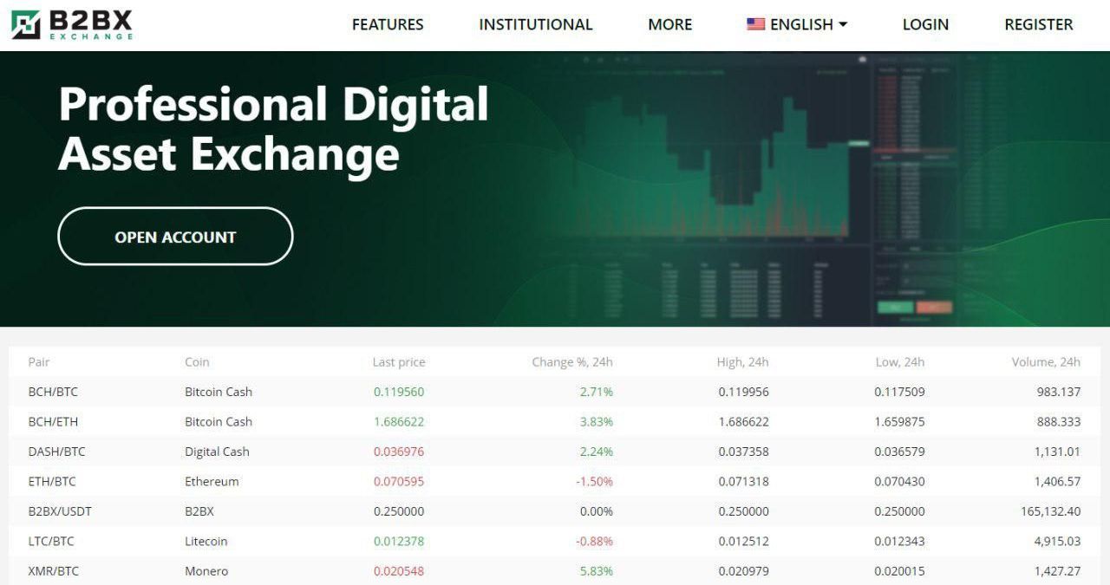1110x585 pixels.
Task: Click the Register link
Action: point(1039,24)
